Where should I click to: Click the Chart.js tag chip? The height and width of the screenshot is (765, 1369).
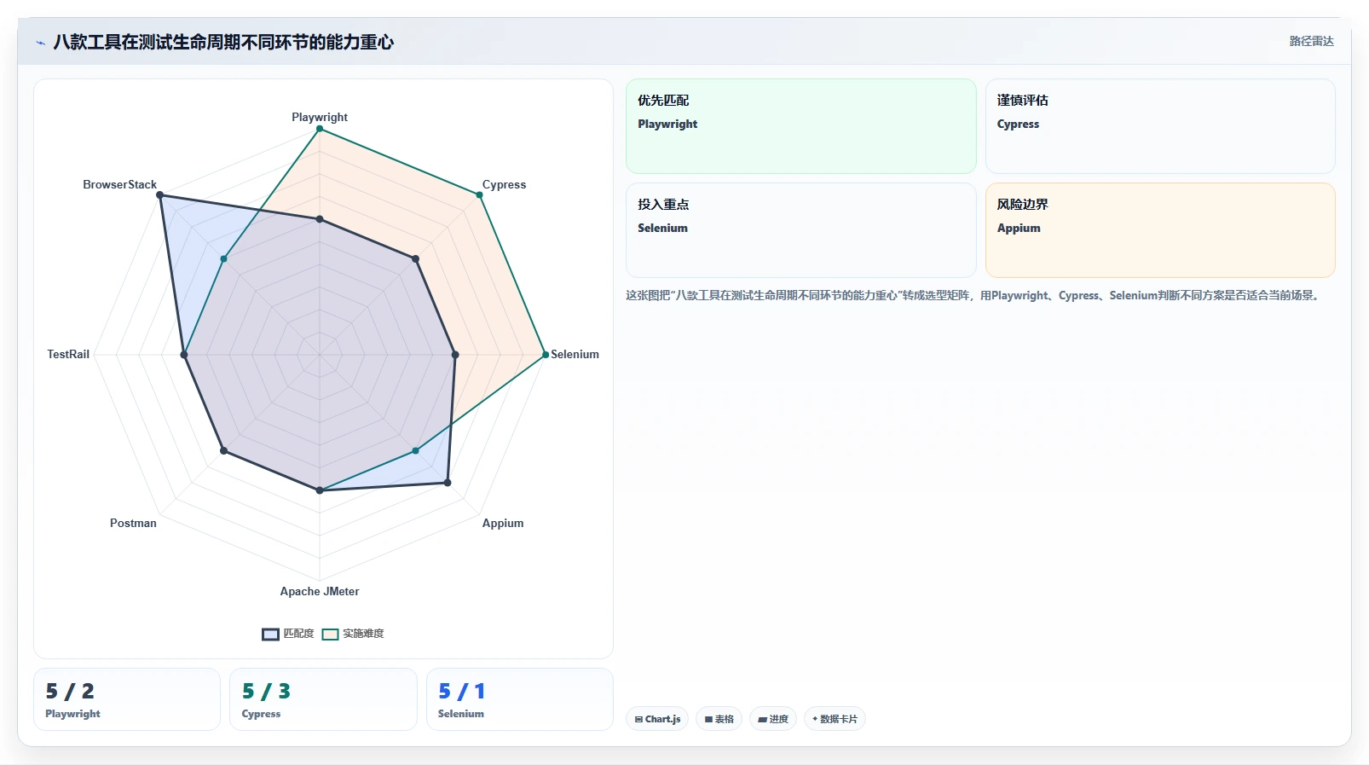[657, 719]
